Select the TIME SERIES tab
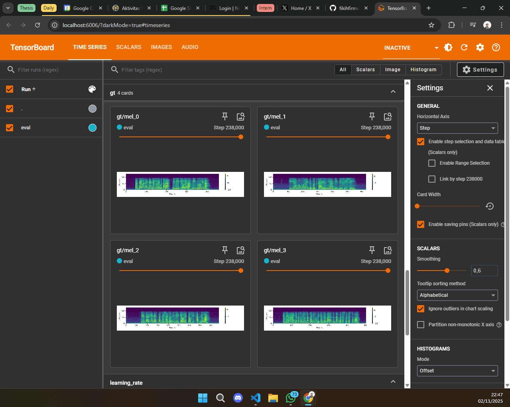Image resolution: width=510 pixels, height=407 pixels. 90,47
